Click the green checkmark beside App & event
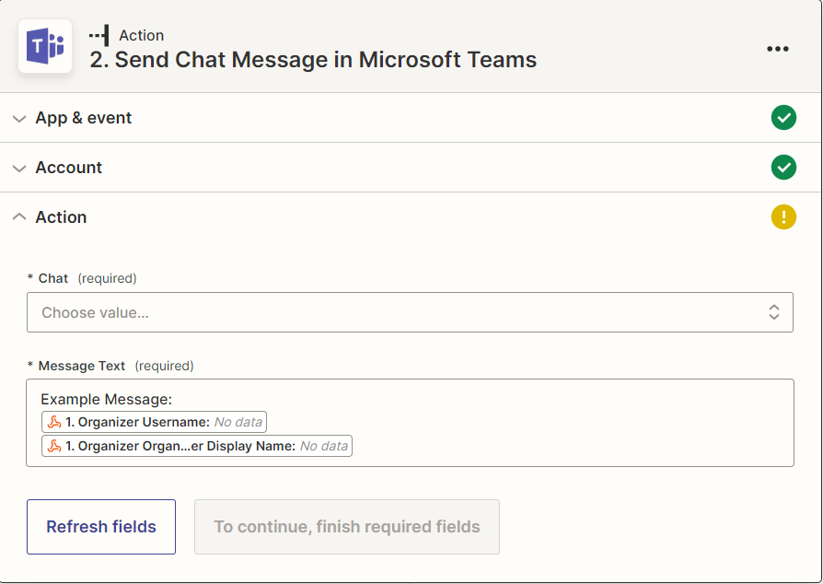 [783, 118]
